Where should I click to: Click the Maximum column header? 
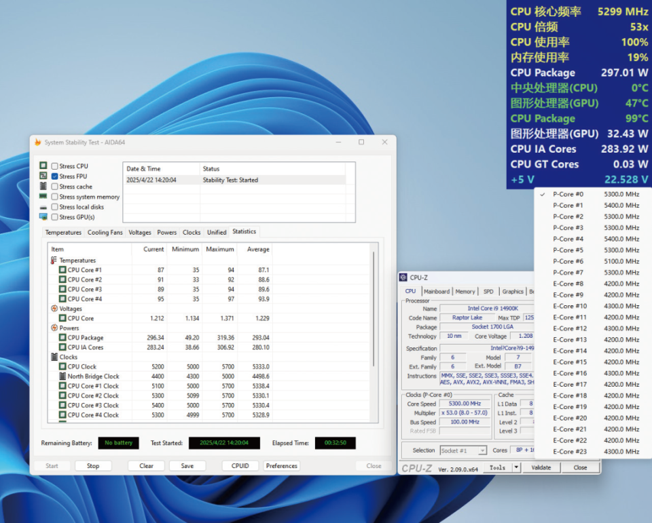(219, 249)
